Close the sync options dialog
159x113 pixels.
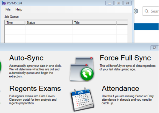point(154,48)
